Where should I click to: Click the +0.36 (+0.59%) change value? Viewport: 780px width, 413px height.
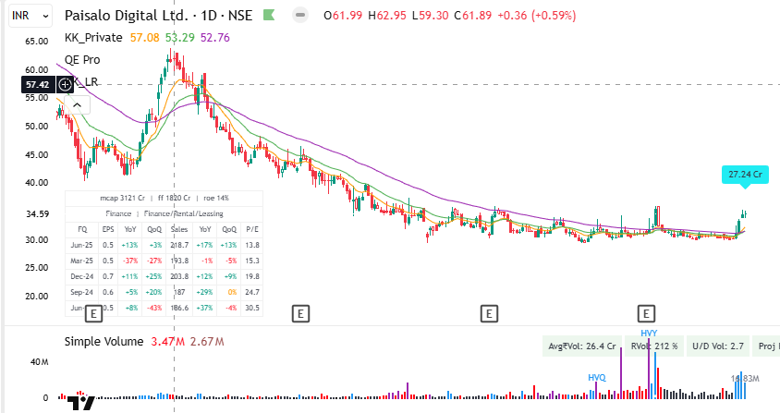[x=537, y=16]
